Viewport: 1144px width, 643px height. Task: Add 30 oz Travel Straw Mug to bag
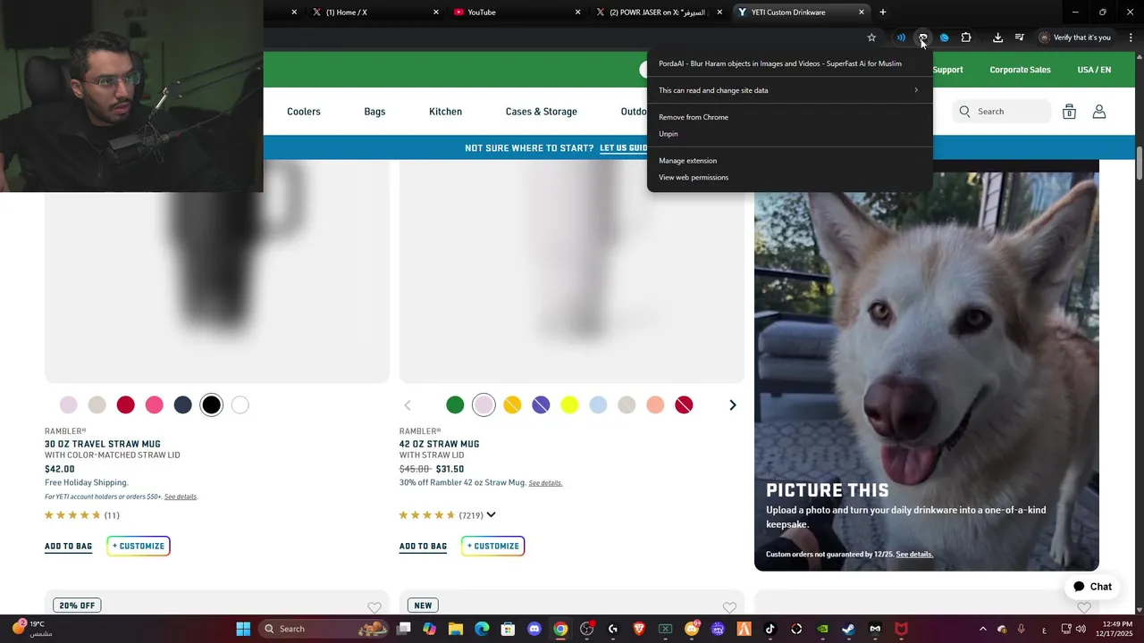tap(68, 547)
